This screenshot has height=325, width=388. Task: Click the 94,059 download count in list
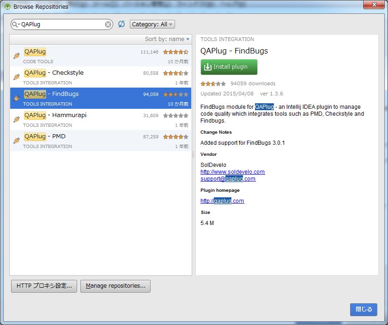pos(151,95)
